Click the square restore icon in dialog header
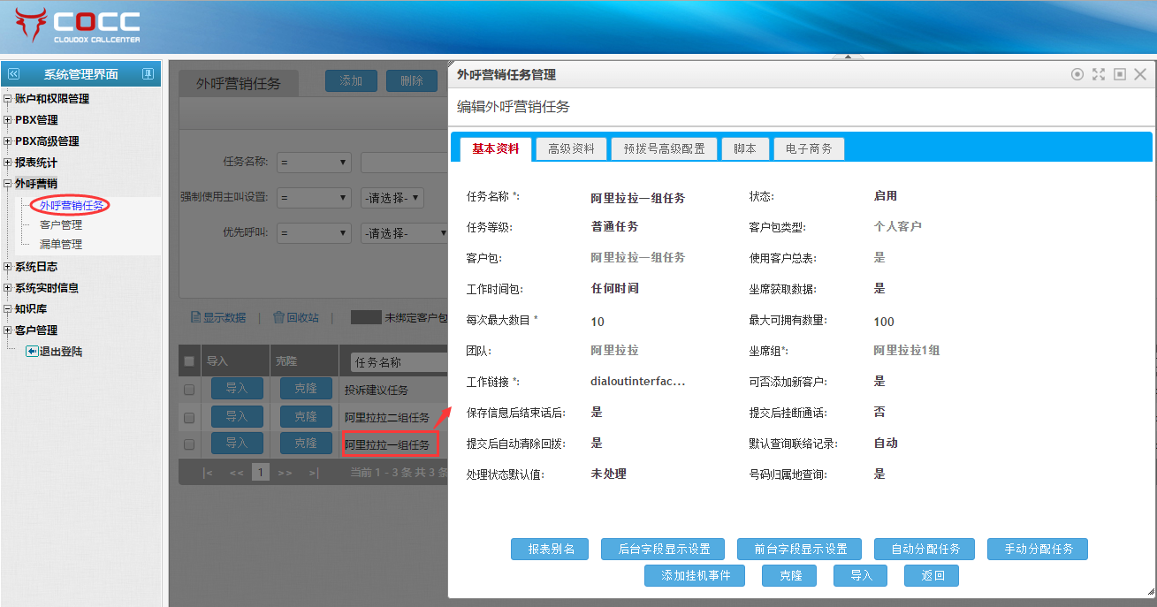 [1120, 75]
